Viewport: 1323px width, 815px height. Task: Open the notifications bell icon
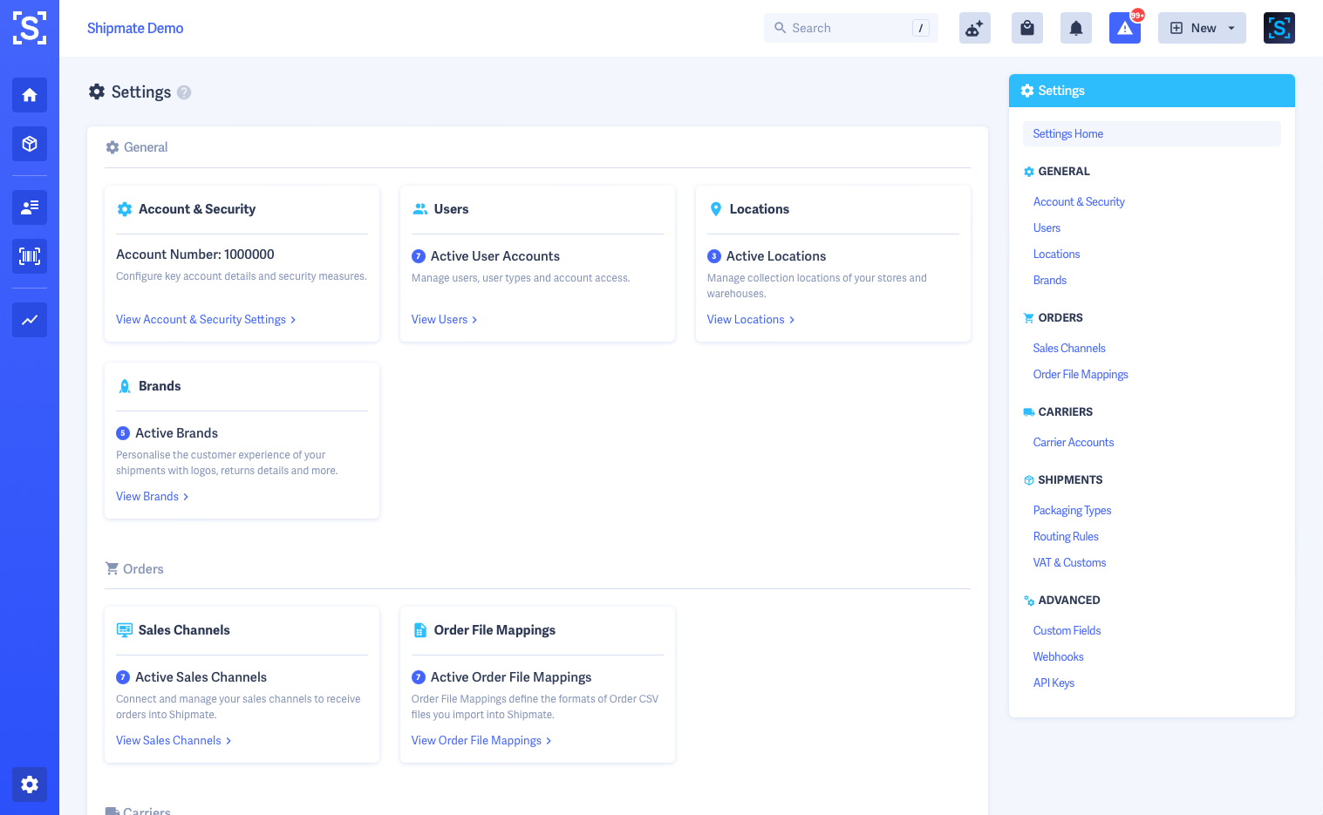(1076, 28)
